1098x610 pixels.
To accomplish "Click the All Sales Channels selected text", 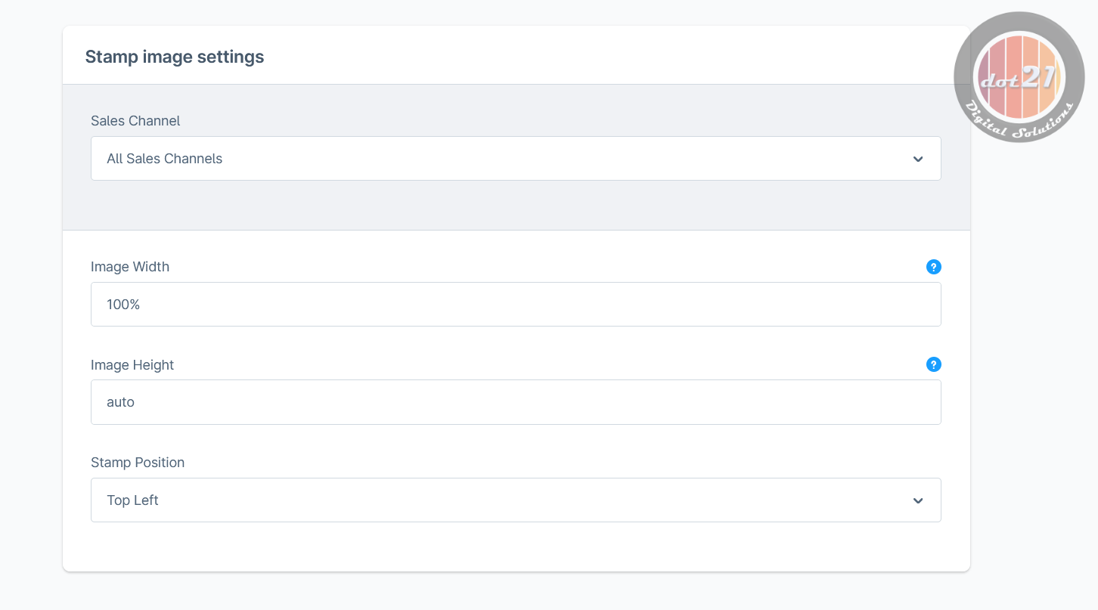I will [165, 159].
